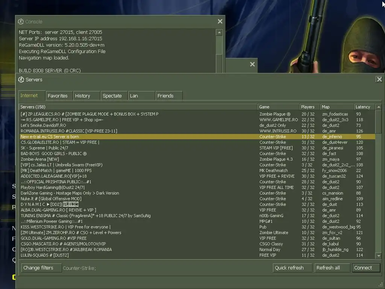Switch to the Internet tab
The height and width of the screenshot is (289, 385).
tap(32, 95)
